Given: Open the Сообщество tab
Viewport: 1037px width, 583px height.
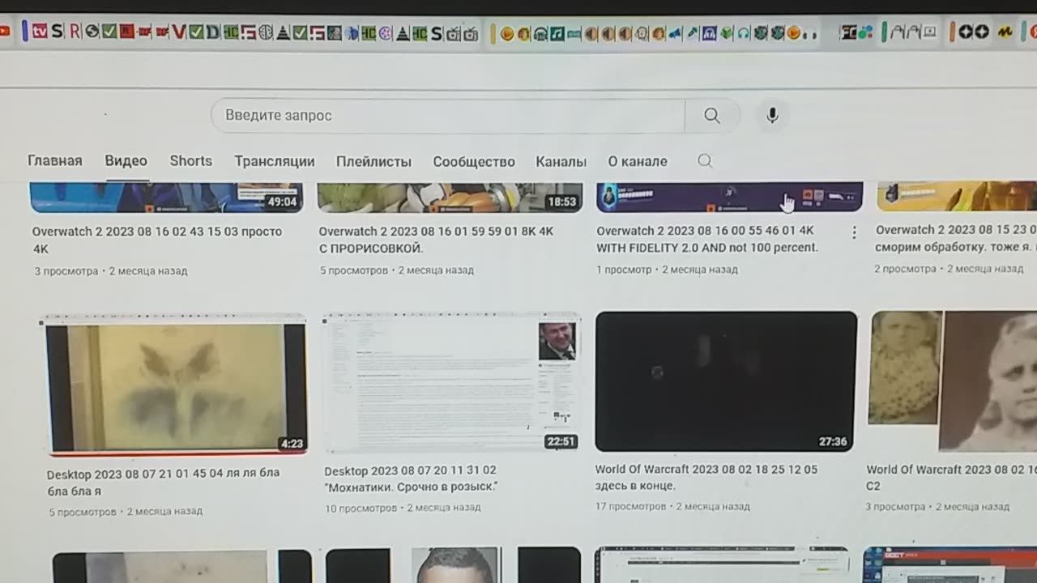Looking at the screenshot, I should (474, 161).
